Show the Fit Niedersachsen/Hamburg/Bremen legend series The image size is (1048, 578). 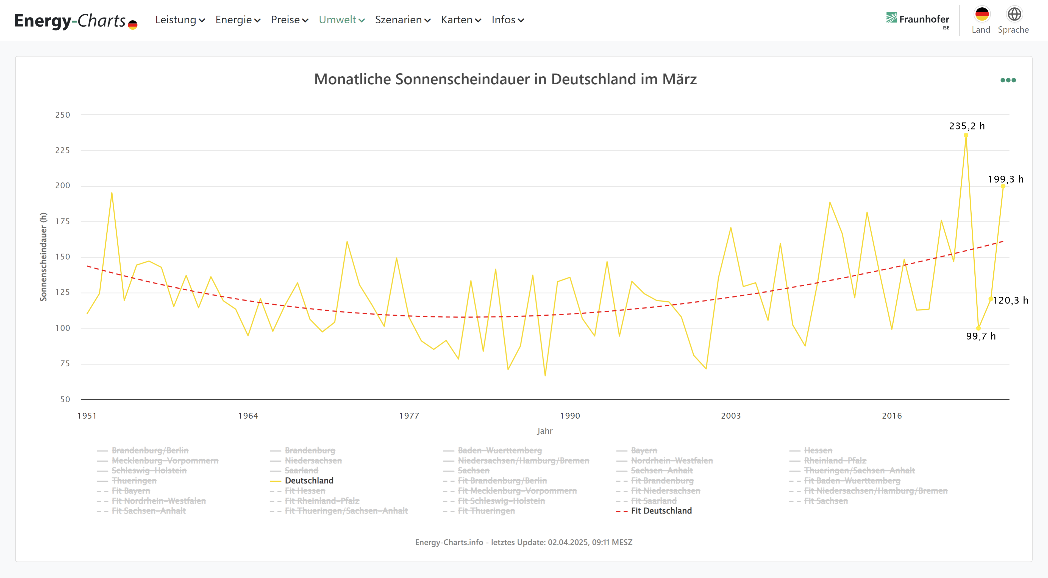pyautogui.click(x=869, y=491)
